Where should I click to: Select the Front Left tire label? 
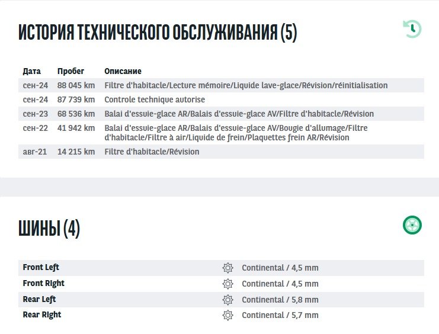pos(41,268)
